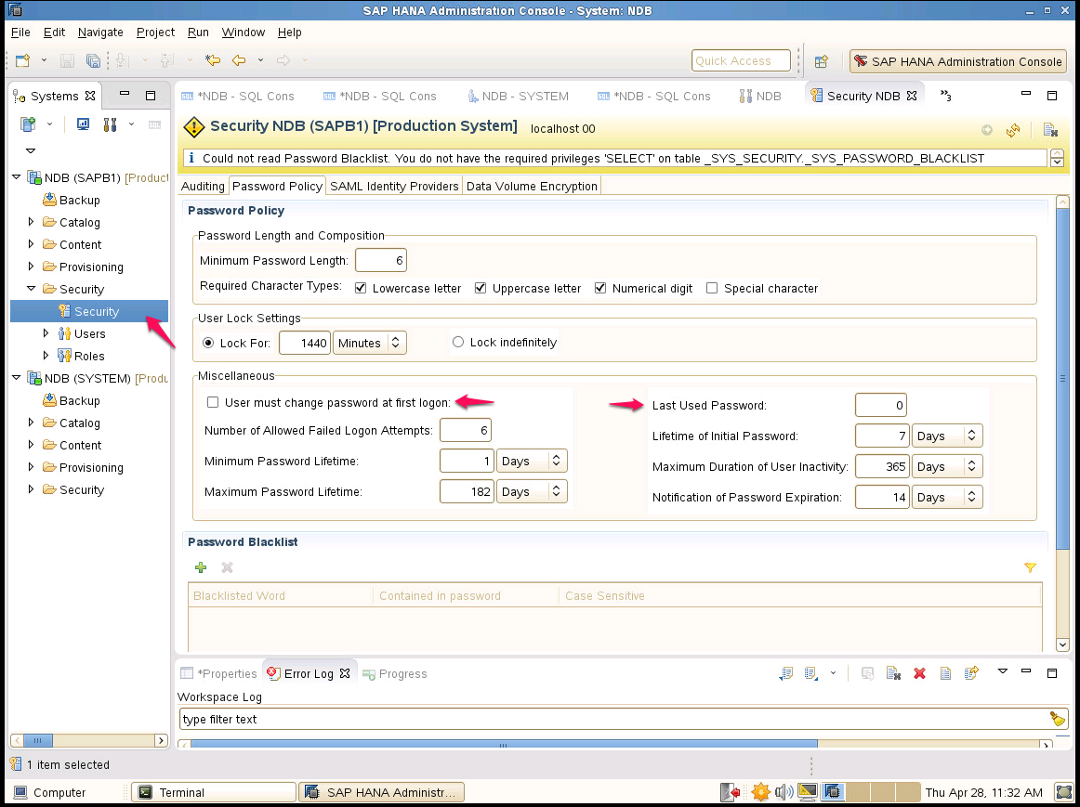The width and height of the screenshot is (1080, 807).
Task: Add a blacklisted word with green plus
Action: click(201, 567)
